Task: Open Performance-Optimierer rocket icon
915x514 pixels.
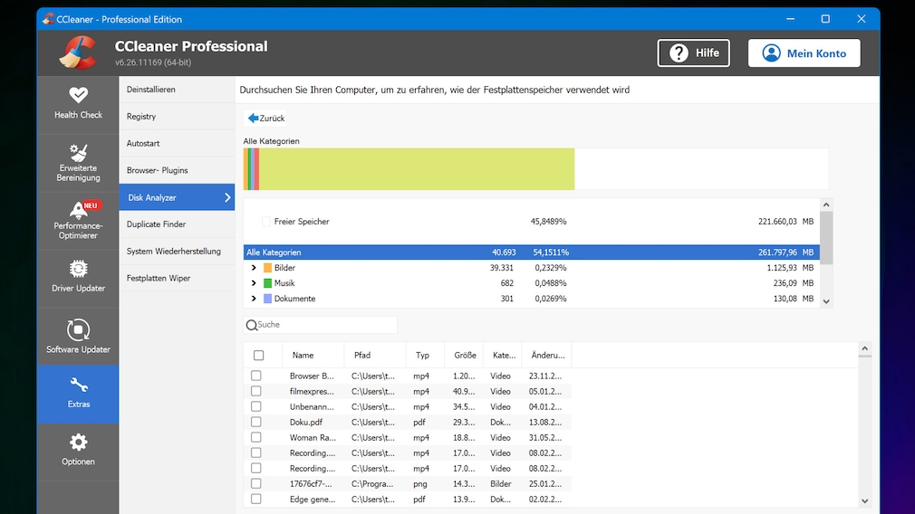Action: pos(78,210)
